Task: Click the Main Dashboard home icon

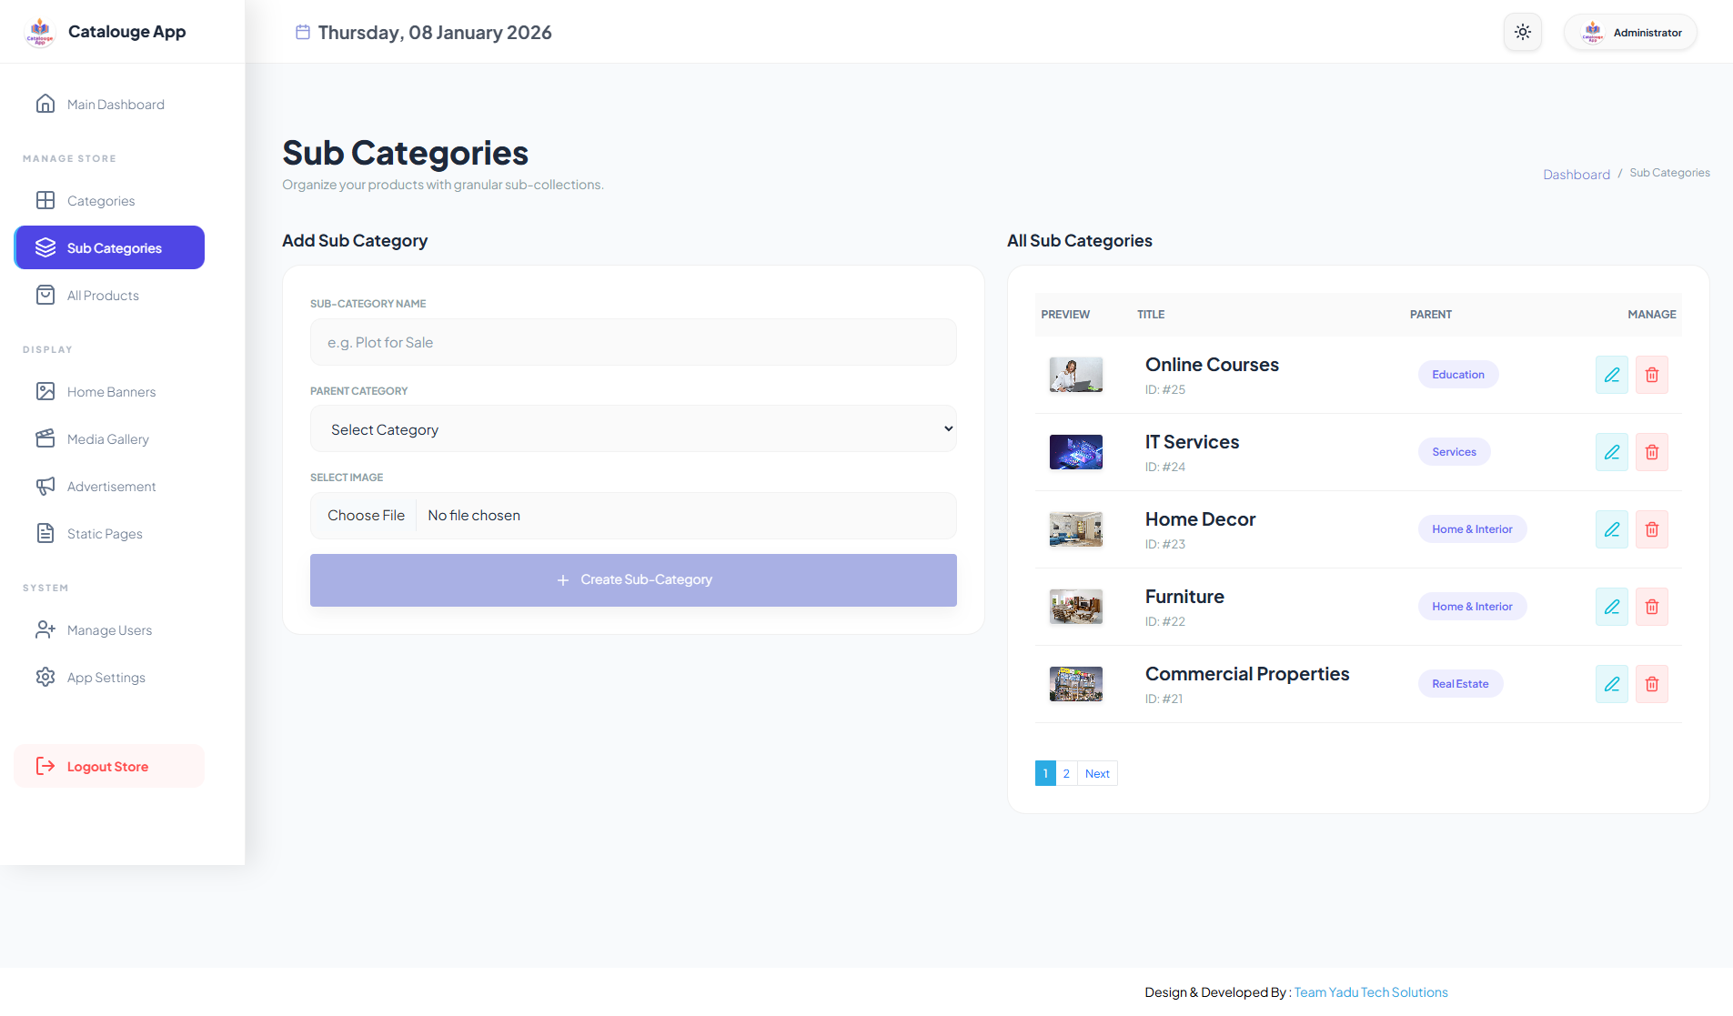Action: [x=45, y=104]
